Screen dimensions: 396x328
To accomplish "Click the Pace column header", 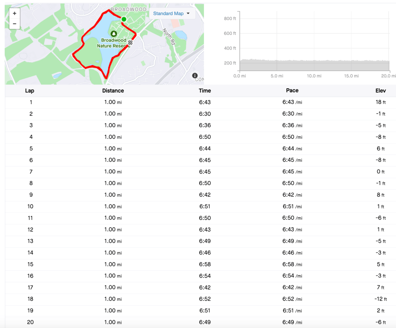I will pyautogui.click(x=292, y=91).
